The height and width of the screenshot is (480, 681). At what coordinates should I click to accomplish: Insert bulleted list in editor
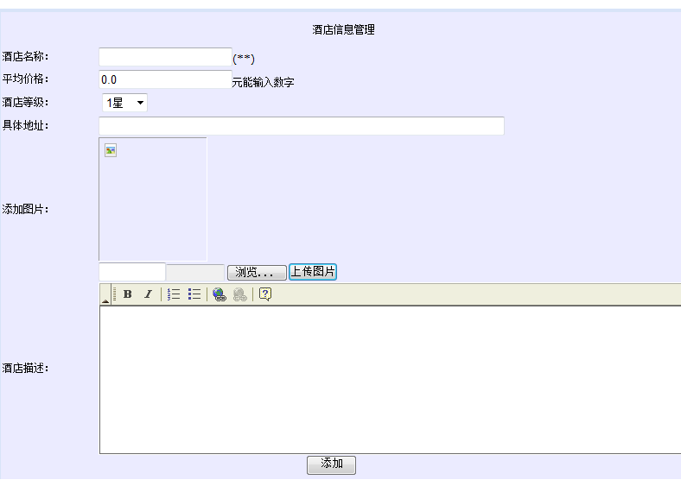pyautogui.click(x=194, y=294)
